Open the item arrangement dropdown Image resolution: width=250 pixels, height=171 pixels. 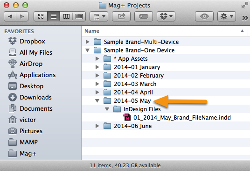(99, 16)
